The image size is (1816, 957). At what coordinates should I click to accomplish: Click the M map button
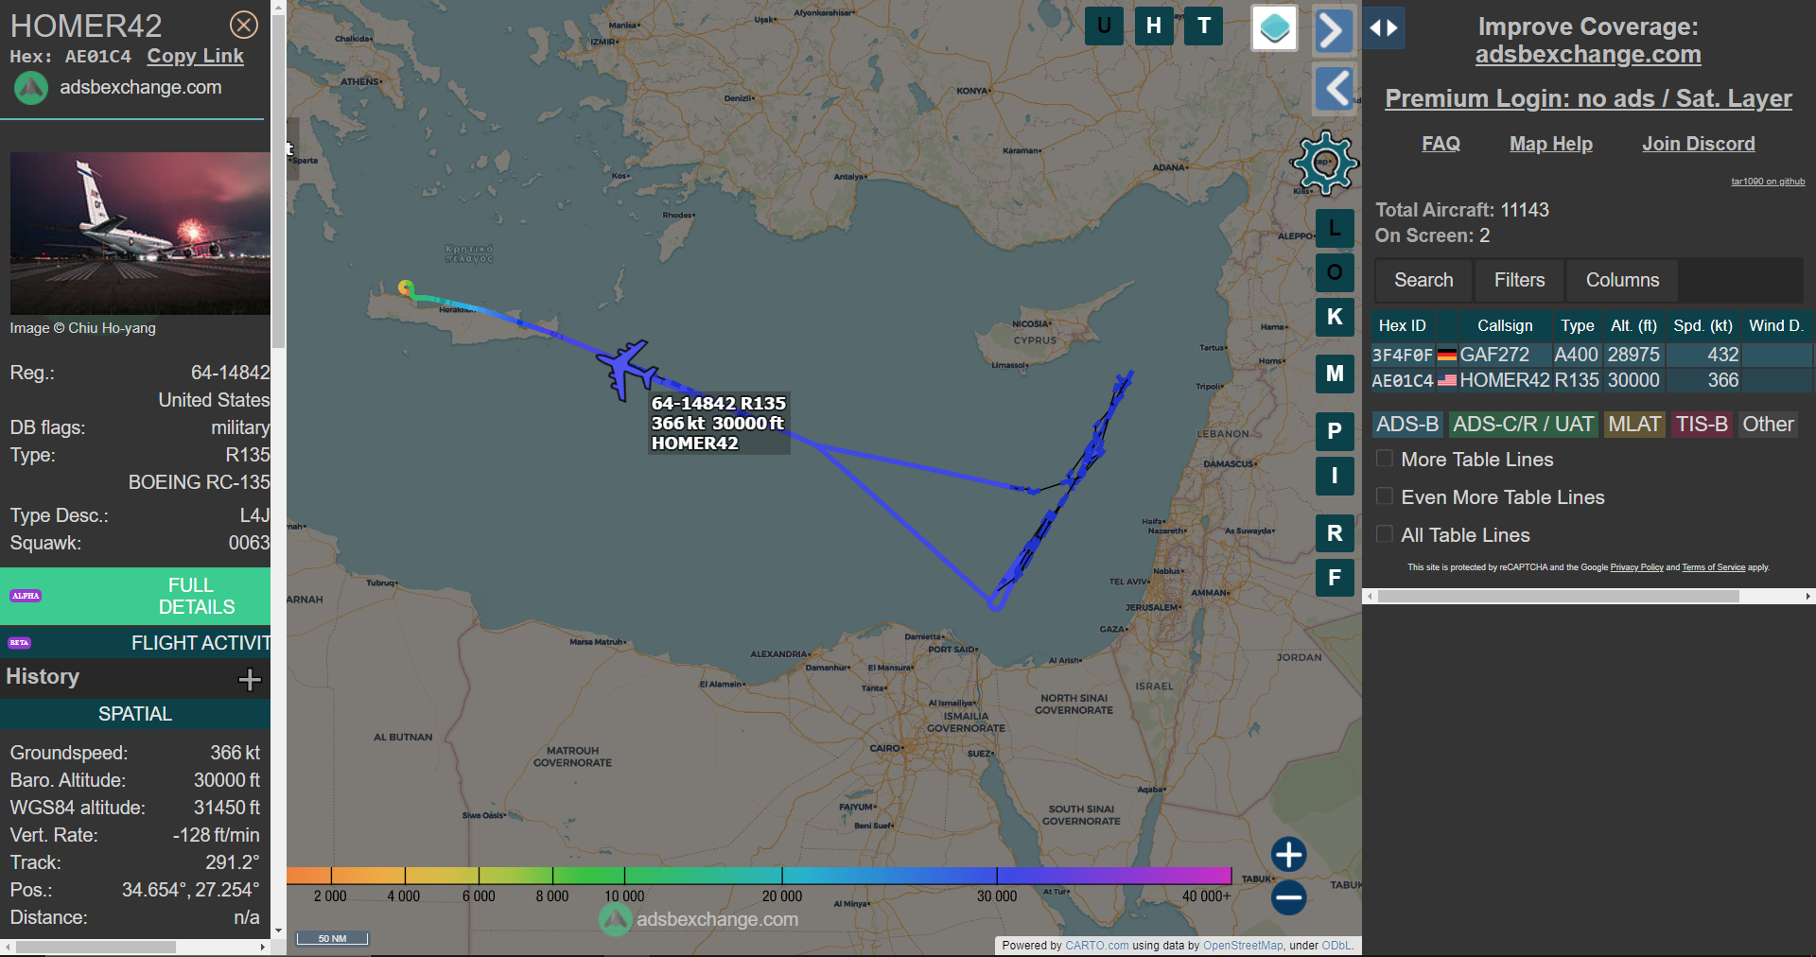[x=1335, y=374]
